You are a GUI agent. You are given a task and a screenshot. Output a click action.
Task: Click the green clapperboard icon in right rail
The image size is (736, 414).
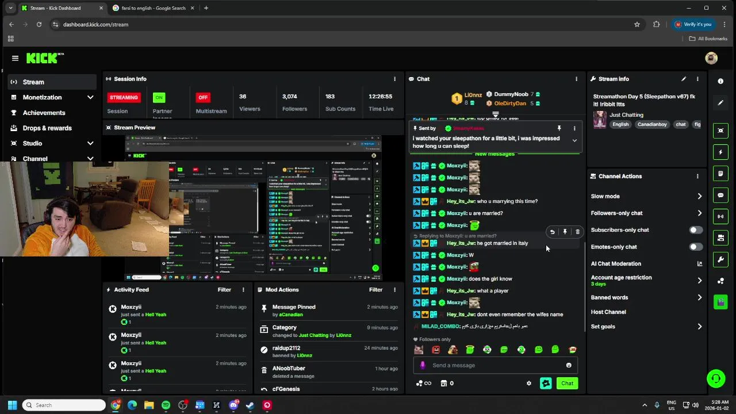pos(720,302)
